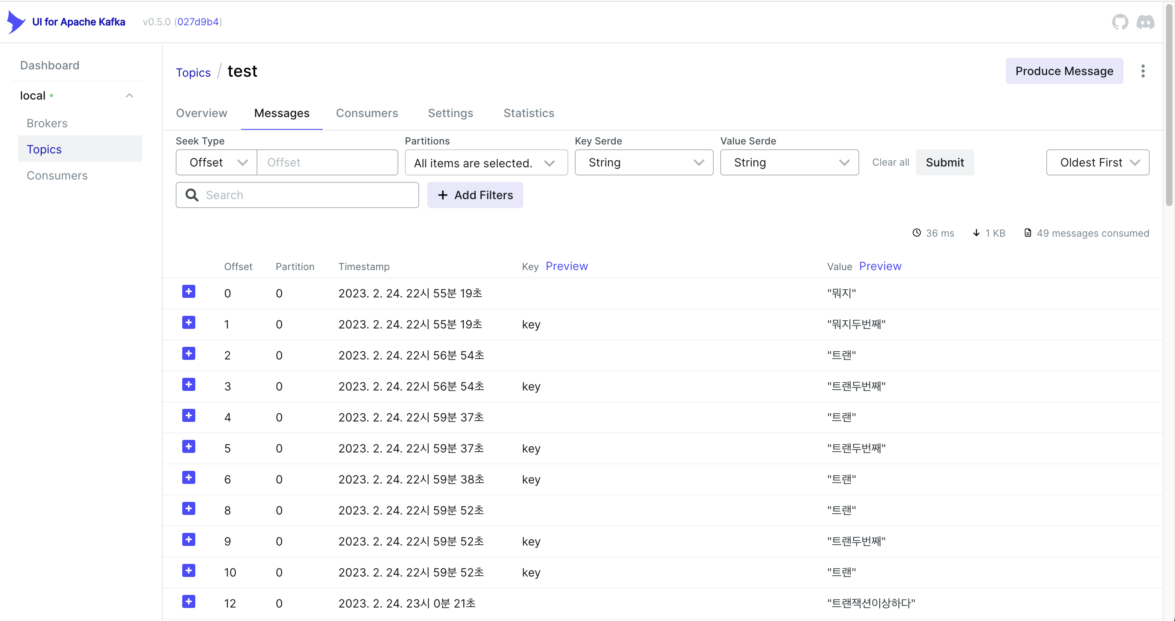1175x621 pixels.
Task: Open the Oldest First sort dropdown
Action: 1097,163
